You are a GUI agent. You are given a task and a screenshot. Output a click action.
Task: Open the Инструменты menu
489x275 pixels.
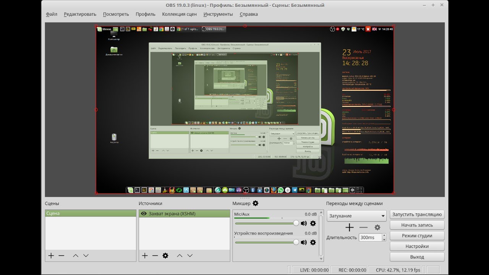point(218,14)
